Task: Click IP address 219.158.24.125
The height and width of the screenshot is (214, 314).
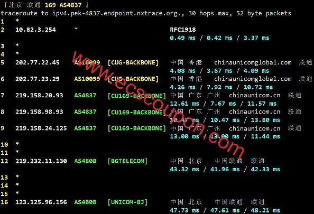Action: coord(41,128)
